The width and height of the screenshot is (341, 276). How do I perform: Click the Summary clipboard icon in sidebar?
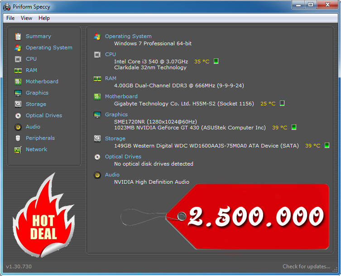pos(18,37)
